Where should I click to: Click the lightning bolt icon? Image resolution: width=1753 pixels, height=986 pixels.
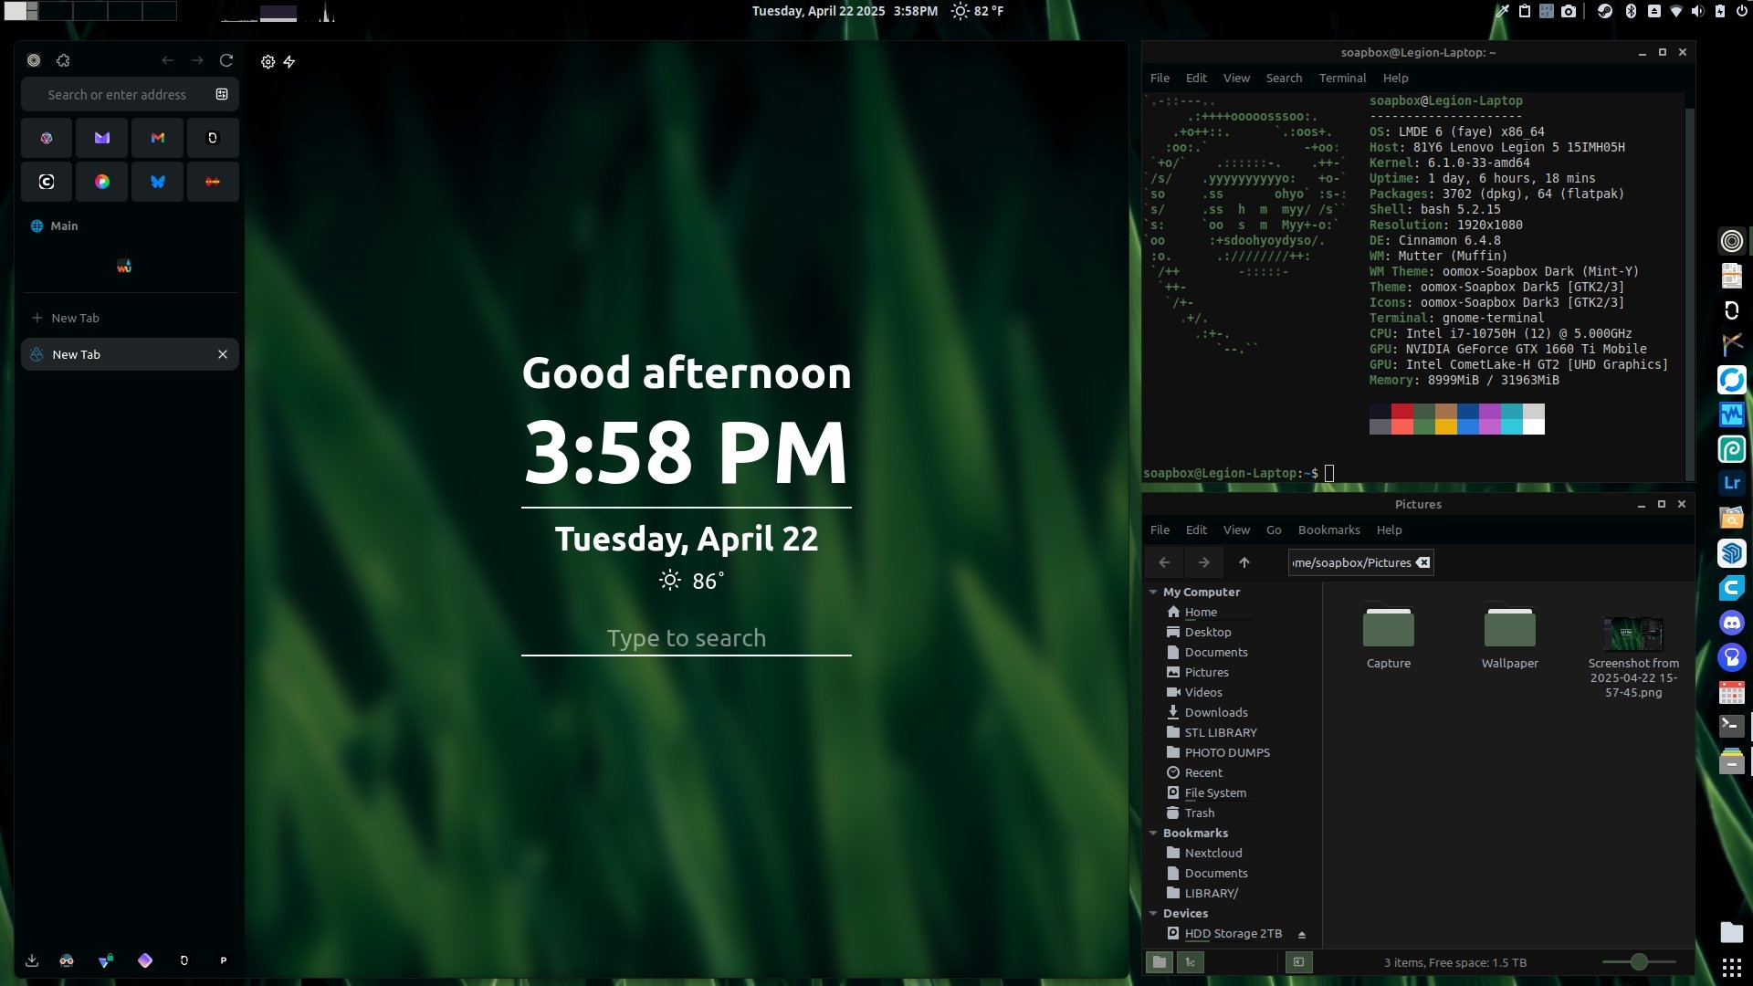pos(289,62)
